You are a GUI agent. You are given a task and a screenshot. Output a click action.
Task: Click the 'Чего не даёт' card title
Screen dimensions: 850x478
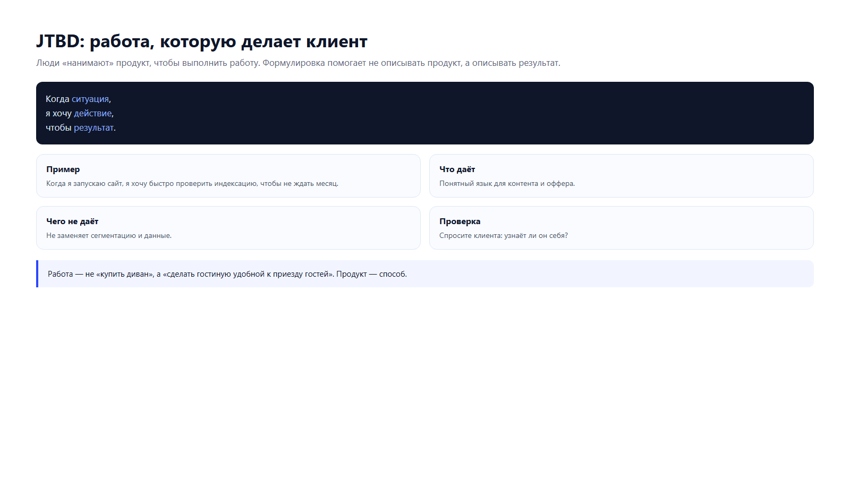[x=72, y=221]
